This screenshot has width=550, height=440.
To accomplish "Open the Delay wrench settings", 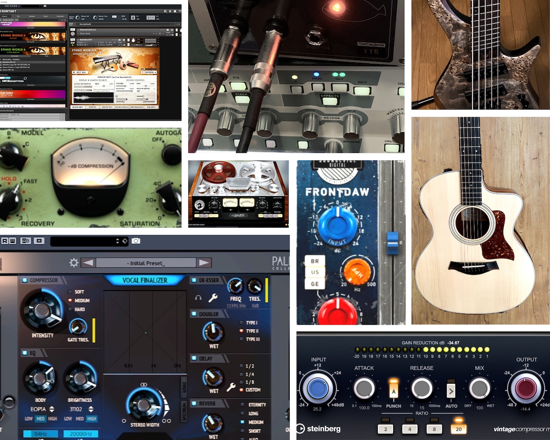I will (x=231, y=387).
